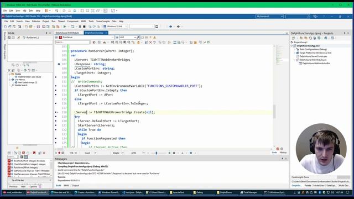Open the desktop layout combo box in the title bar

click(x=269, y=16)
